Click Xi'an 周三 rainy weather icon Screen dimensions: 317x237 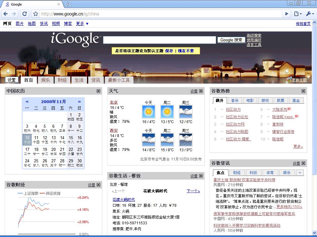click(x=186, y=140)
